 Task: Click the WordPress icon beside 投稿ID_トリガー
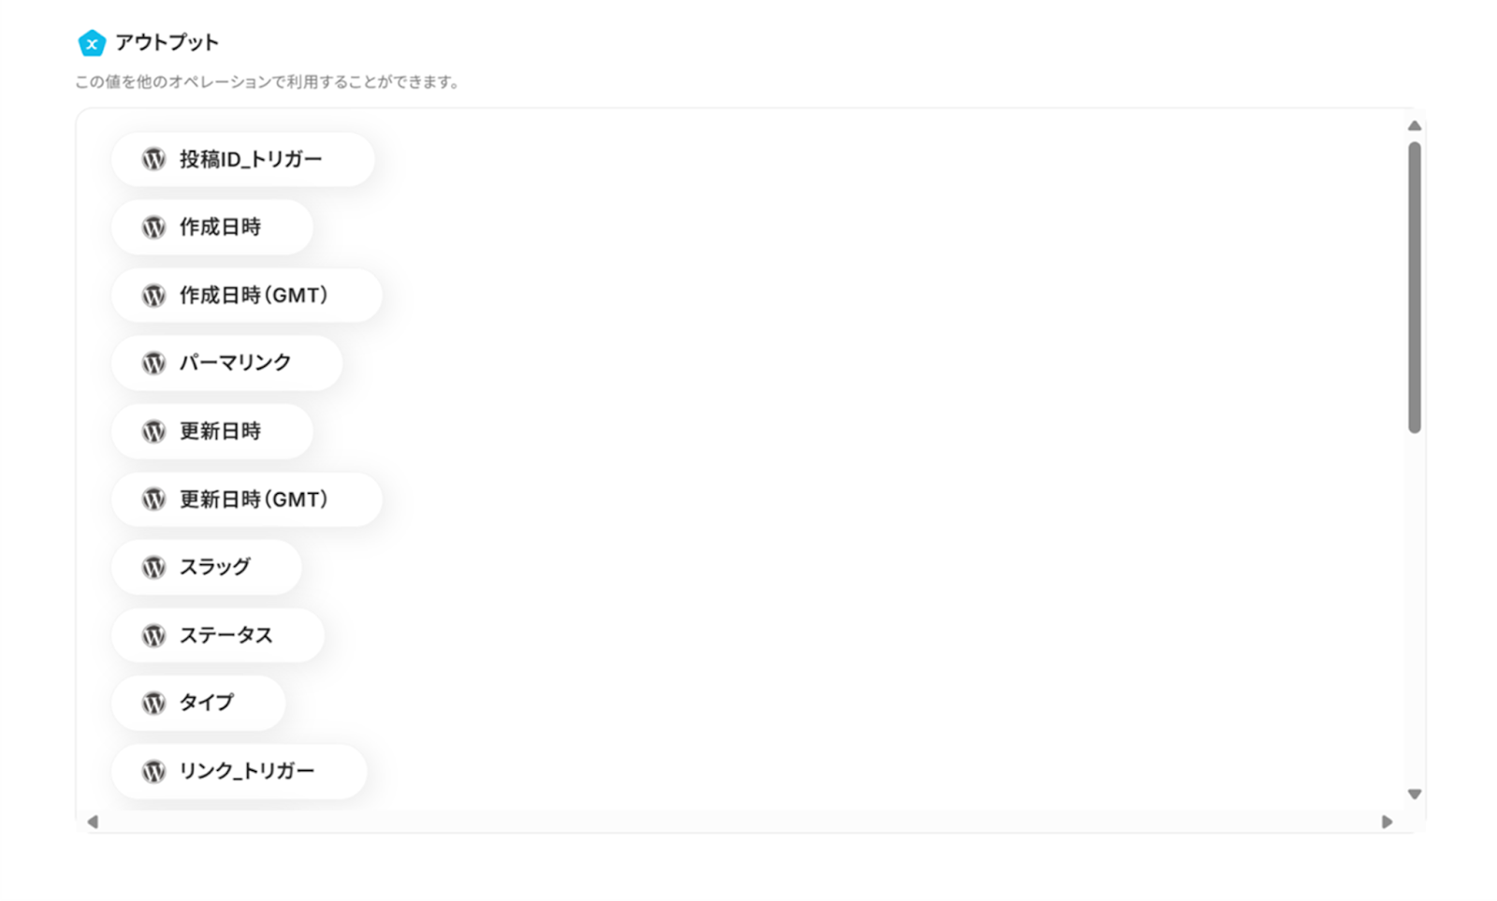point(153,159)
